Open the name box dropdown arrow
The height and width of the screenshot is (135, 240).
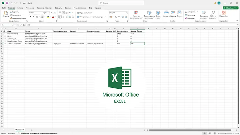[12, 25]
